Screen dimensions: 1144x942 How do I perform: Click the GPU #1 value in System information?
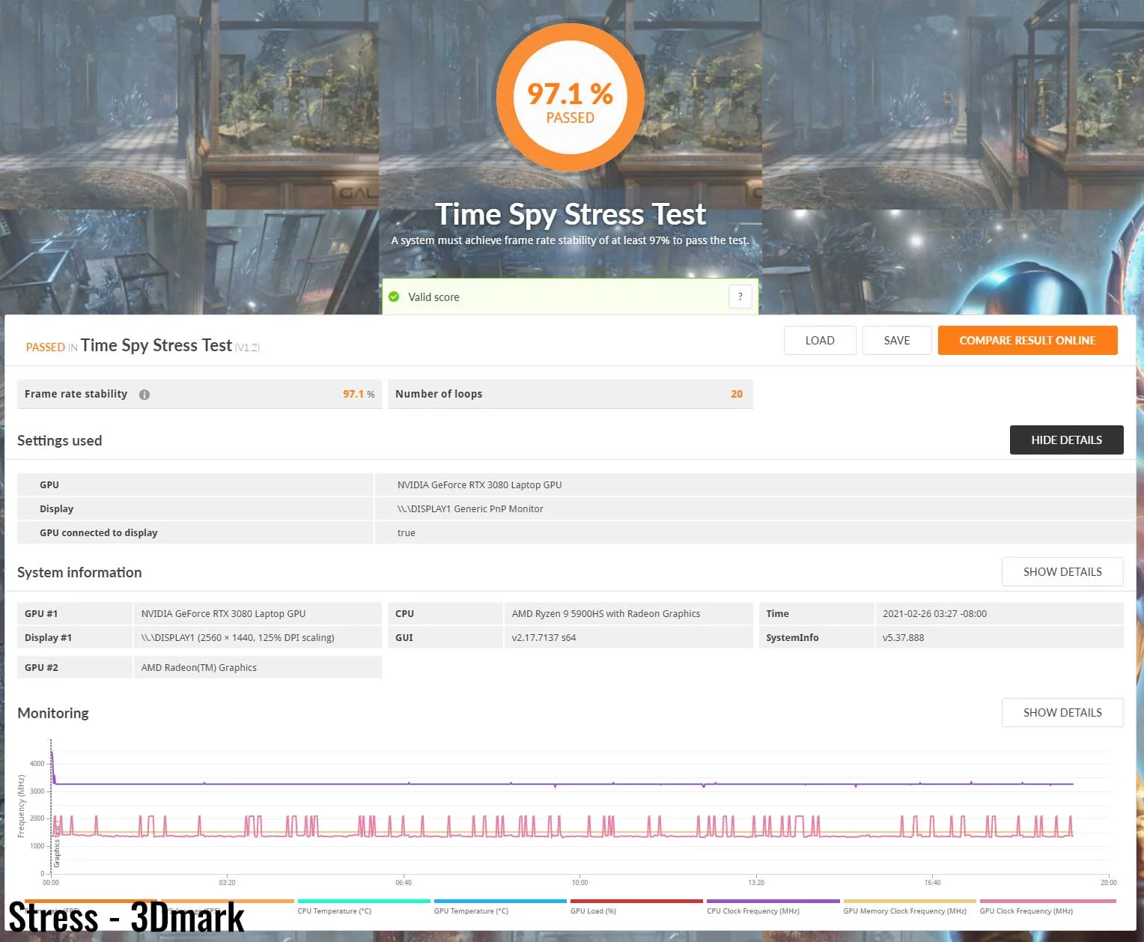coord(223,613)
